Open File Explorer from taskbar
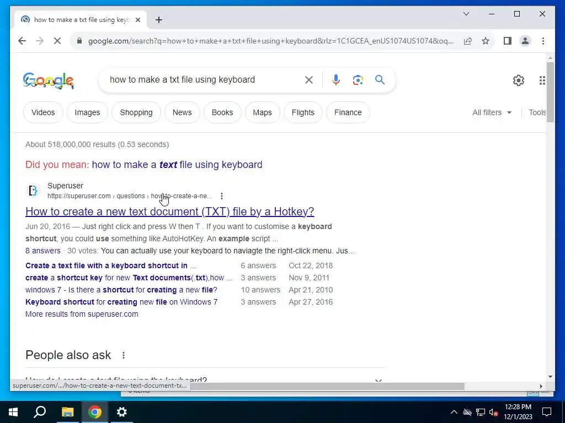This screenshot has height=423, width=565. tap(67, 412)
